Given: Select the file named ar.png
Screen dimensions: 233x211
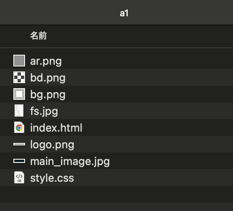Looking at the screenshot, I should [x=46, y=61].
